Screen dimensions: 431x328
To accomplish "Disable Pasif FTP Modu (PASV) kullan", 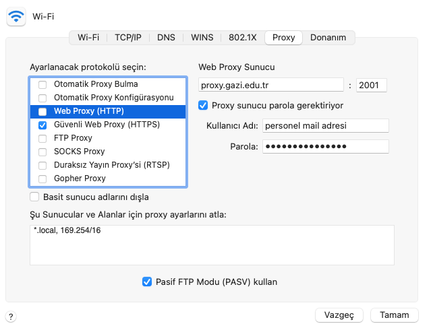I will pyautogui.click(x=147, y=282).
